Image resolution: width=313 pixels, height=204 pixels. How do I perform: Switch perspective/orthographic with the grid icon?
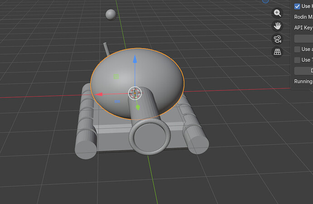pyautogui.click(x=277, y=52)
